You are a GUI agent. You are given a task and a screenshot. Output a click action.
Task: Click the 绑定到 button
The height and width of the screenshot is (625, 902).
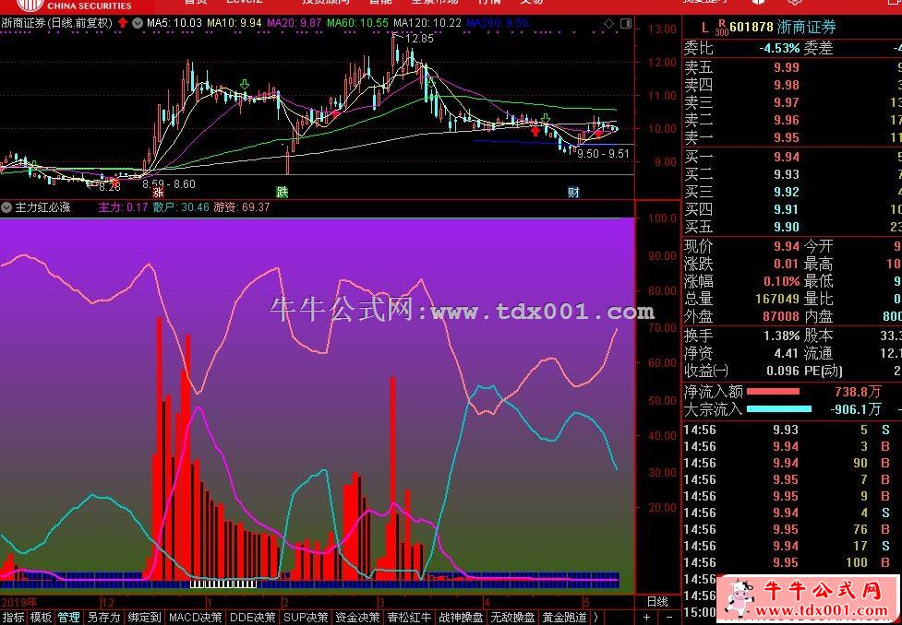144,618
